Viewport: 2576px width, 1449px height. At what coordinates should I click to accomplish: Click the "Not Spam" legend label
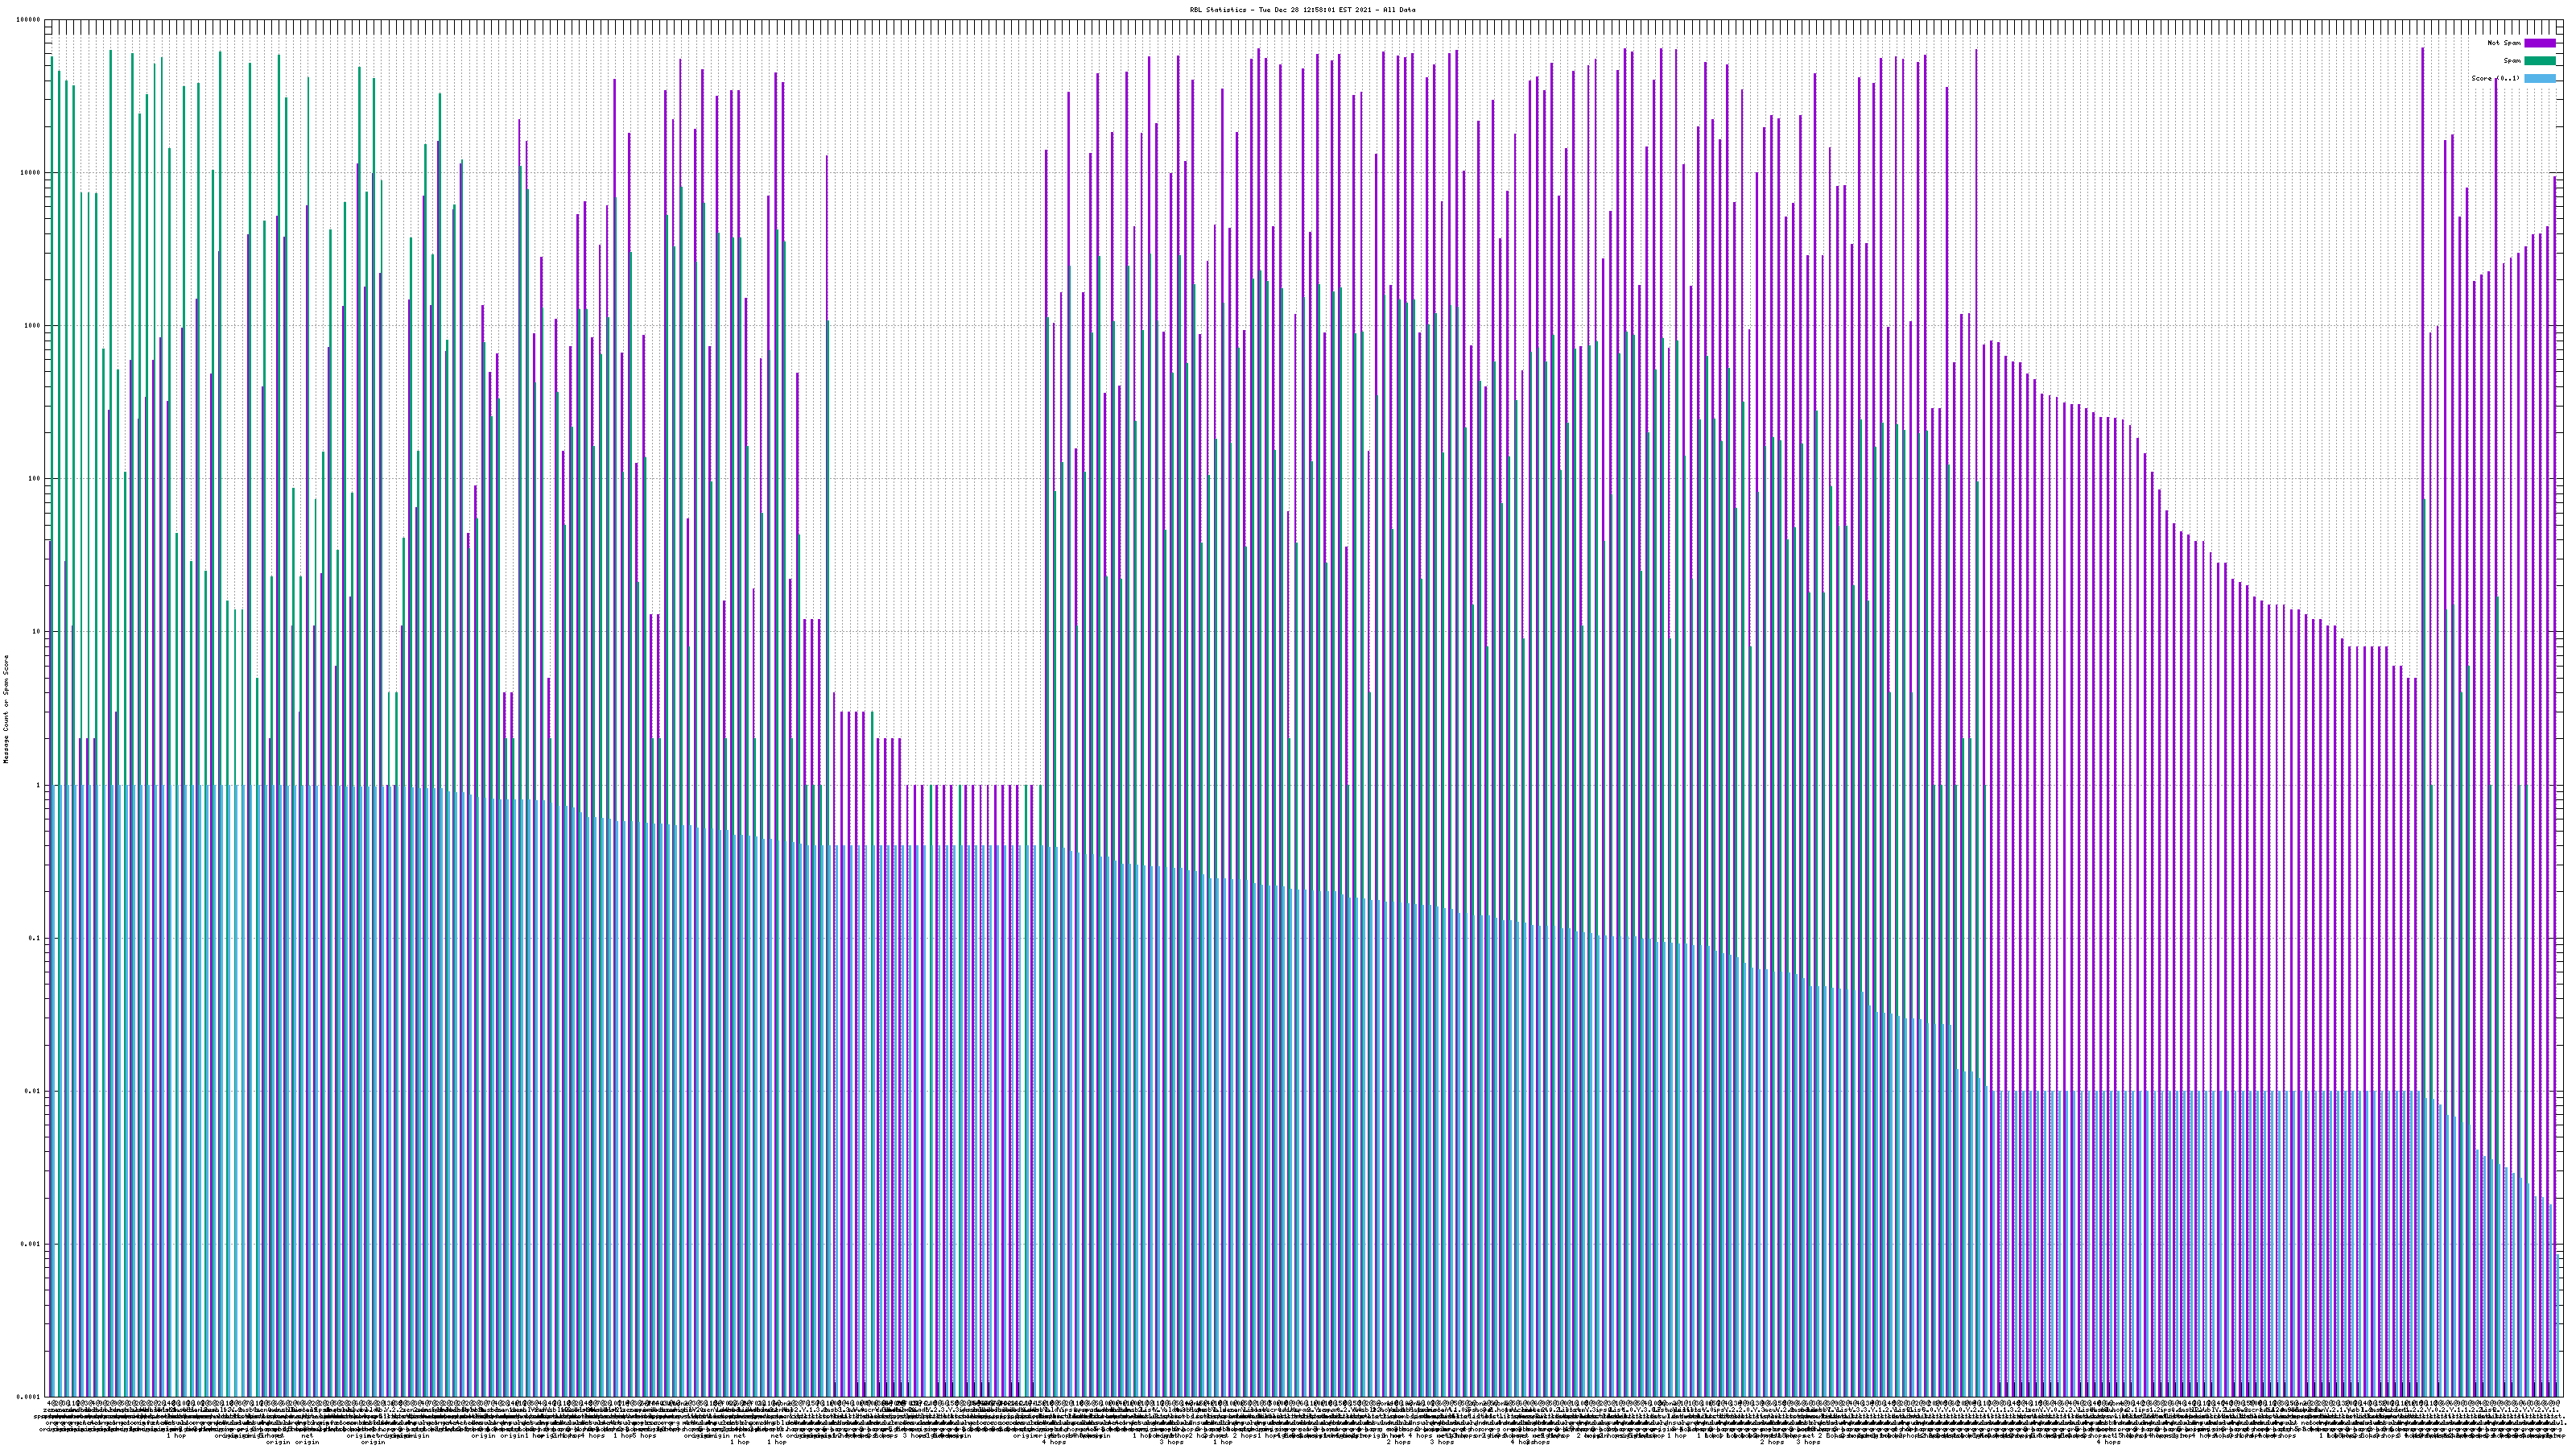pos(2504,43)
